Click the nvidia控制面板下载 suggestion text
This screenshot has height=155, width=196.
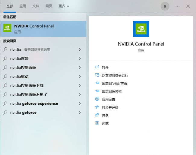point(27,86)
